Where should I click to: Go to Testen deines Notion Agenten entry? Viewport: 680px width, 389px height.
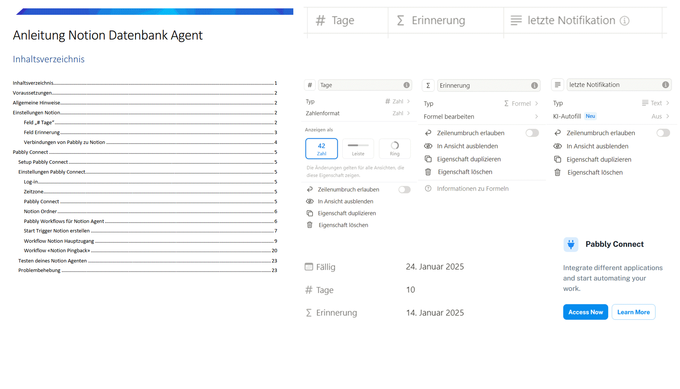(148, 261)
